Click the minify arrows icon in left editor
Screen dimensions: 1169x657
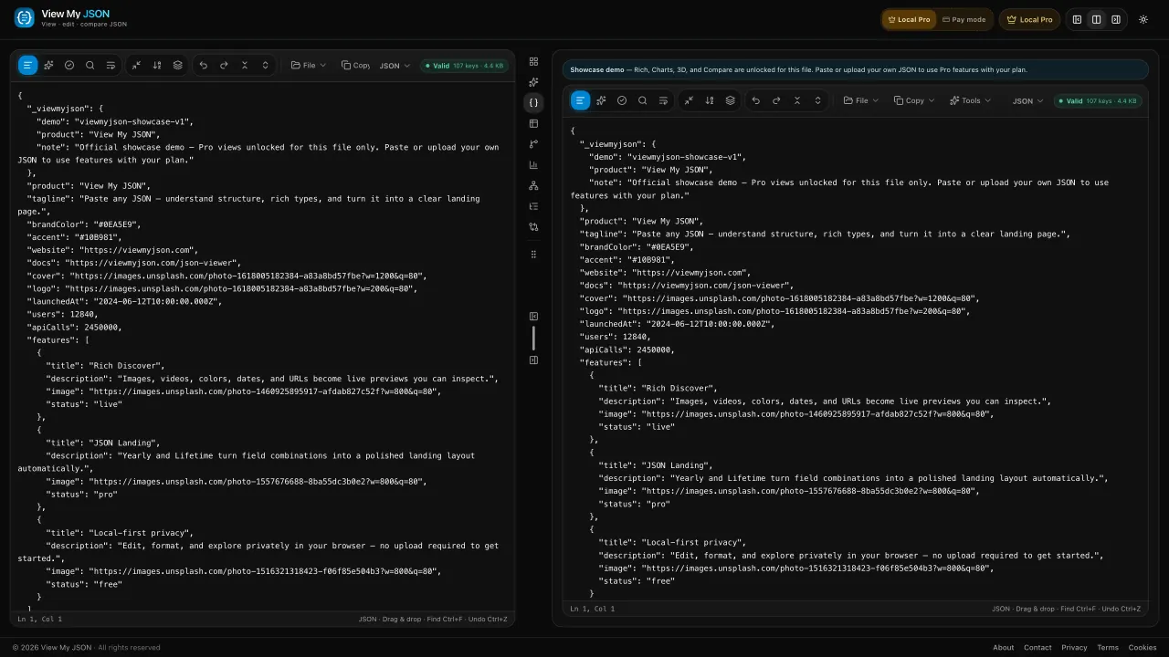pyautogui.click(x=136, y=65)
